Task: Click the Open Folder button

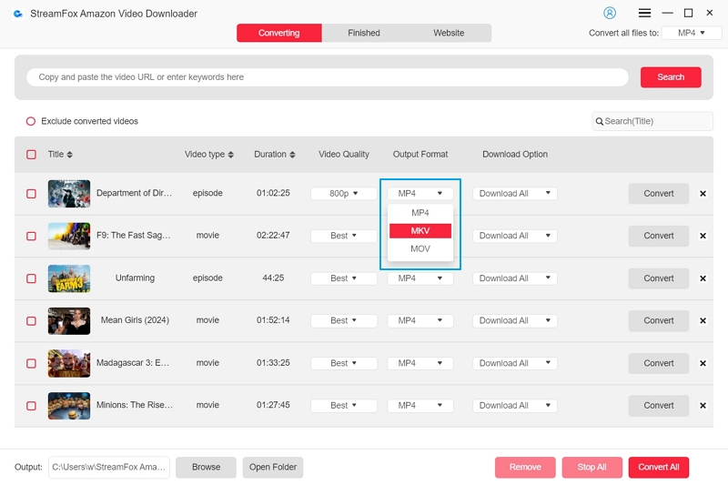Action: tap(273, 468)
